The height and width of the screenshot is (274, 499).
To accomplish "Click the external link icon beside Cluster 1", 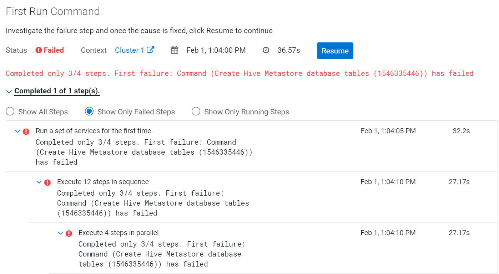I will (151, 50).
